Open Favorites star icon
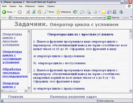This screenshot has width=133, height=103. pyautogui.click(x=58, y=12)
